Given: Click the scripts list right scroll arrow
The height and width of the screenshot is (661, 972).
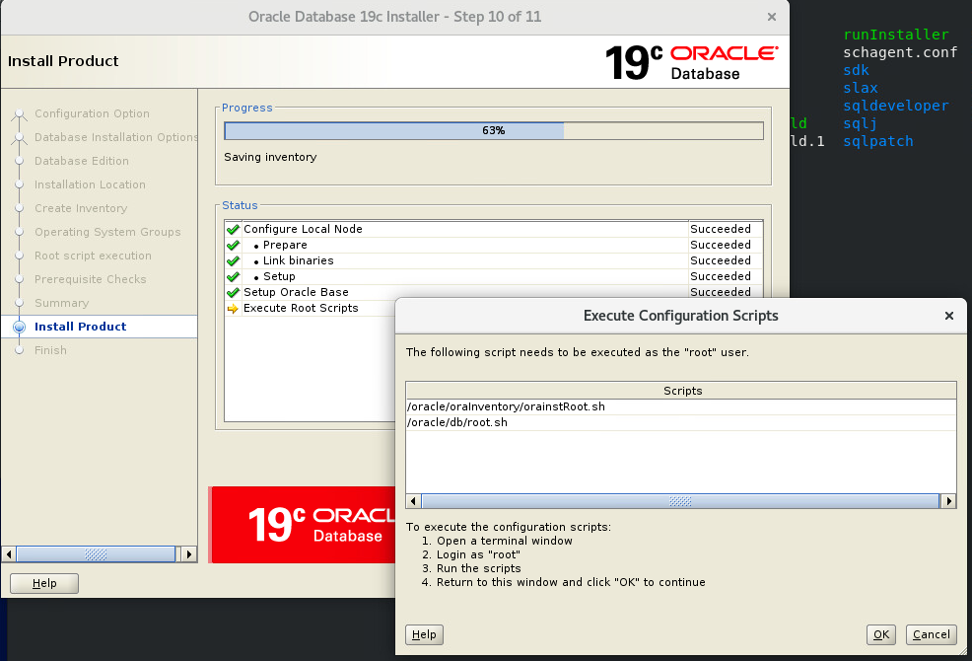Looking at the screenshot, I should click(948, 501).
